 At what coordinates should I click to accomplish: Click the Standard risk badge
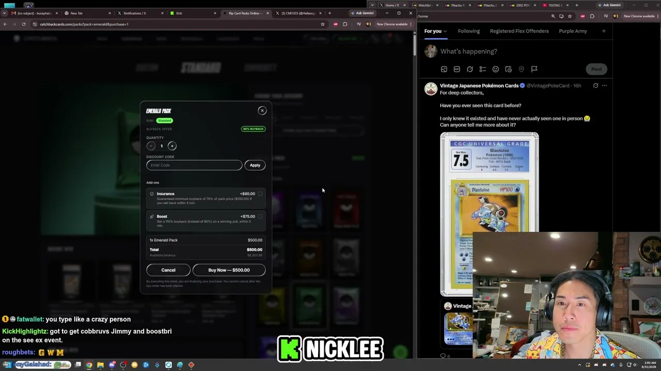click(x=165, y=121)
